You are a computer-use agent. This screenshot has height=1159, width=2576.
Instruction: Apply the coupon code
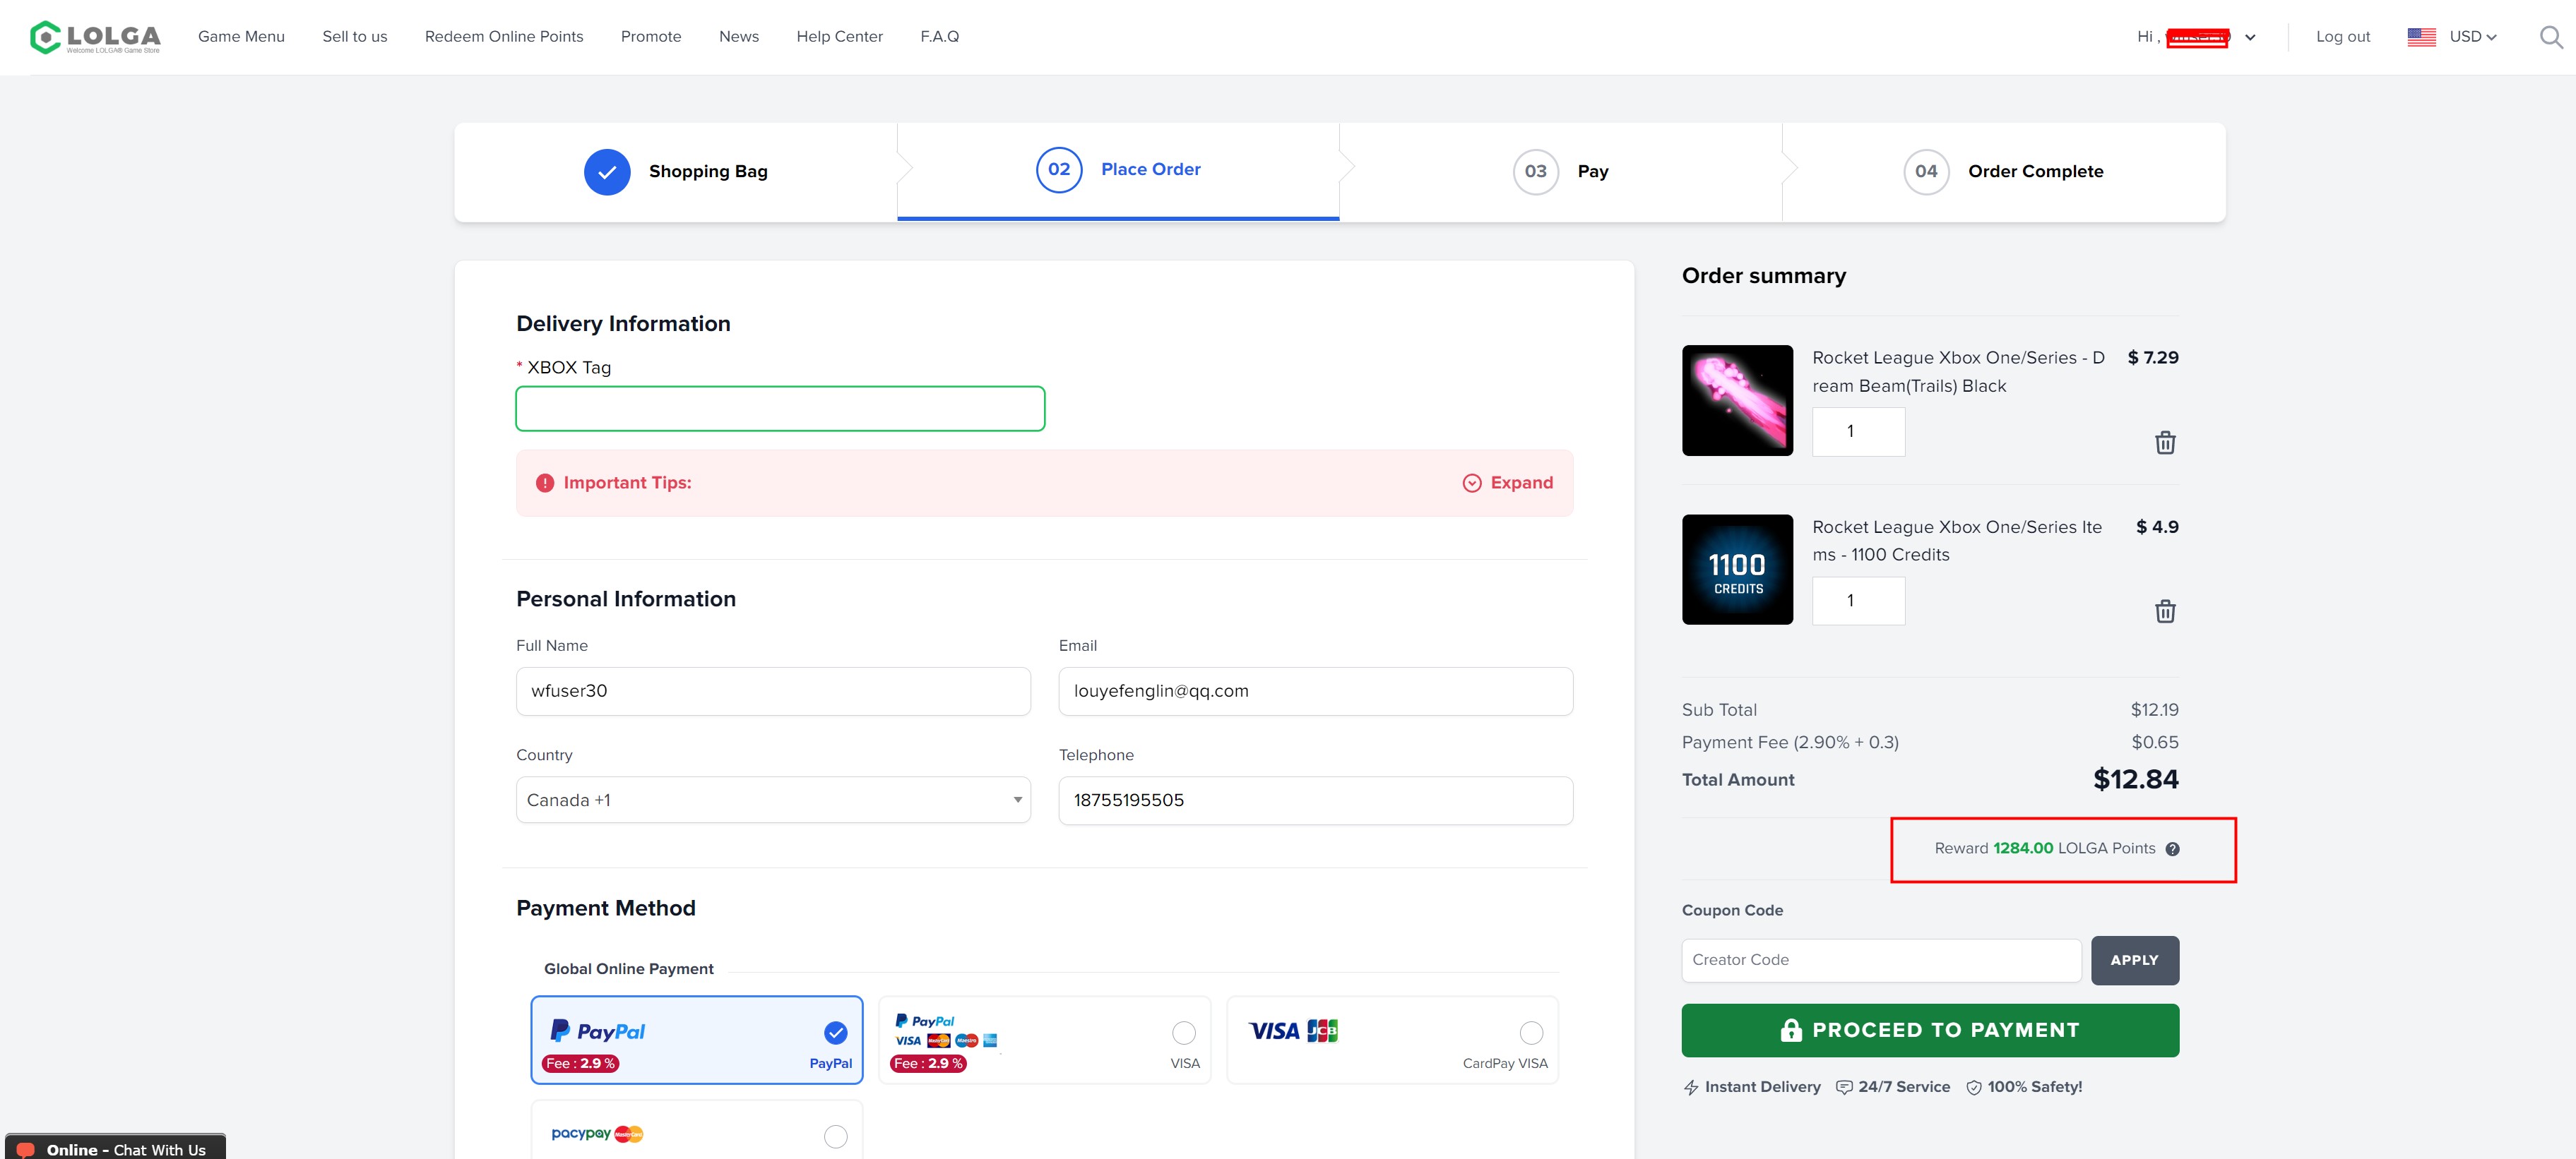pyautogui.click(x=2135, y=960)
